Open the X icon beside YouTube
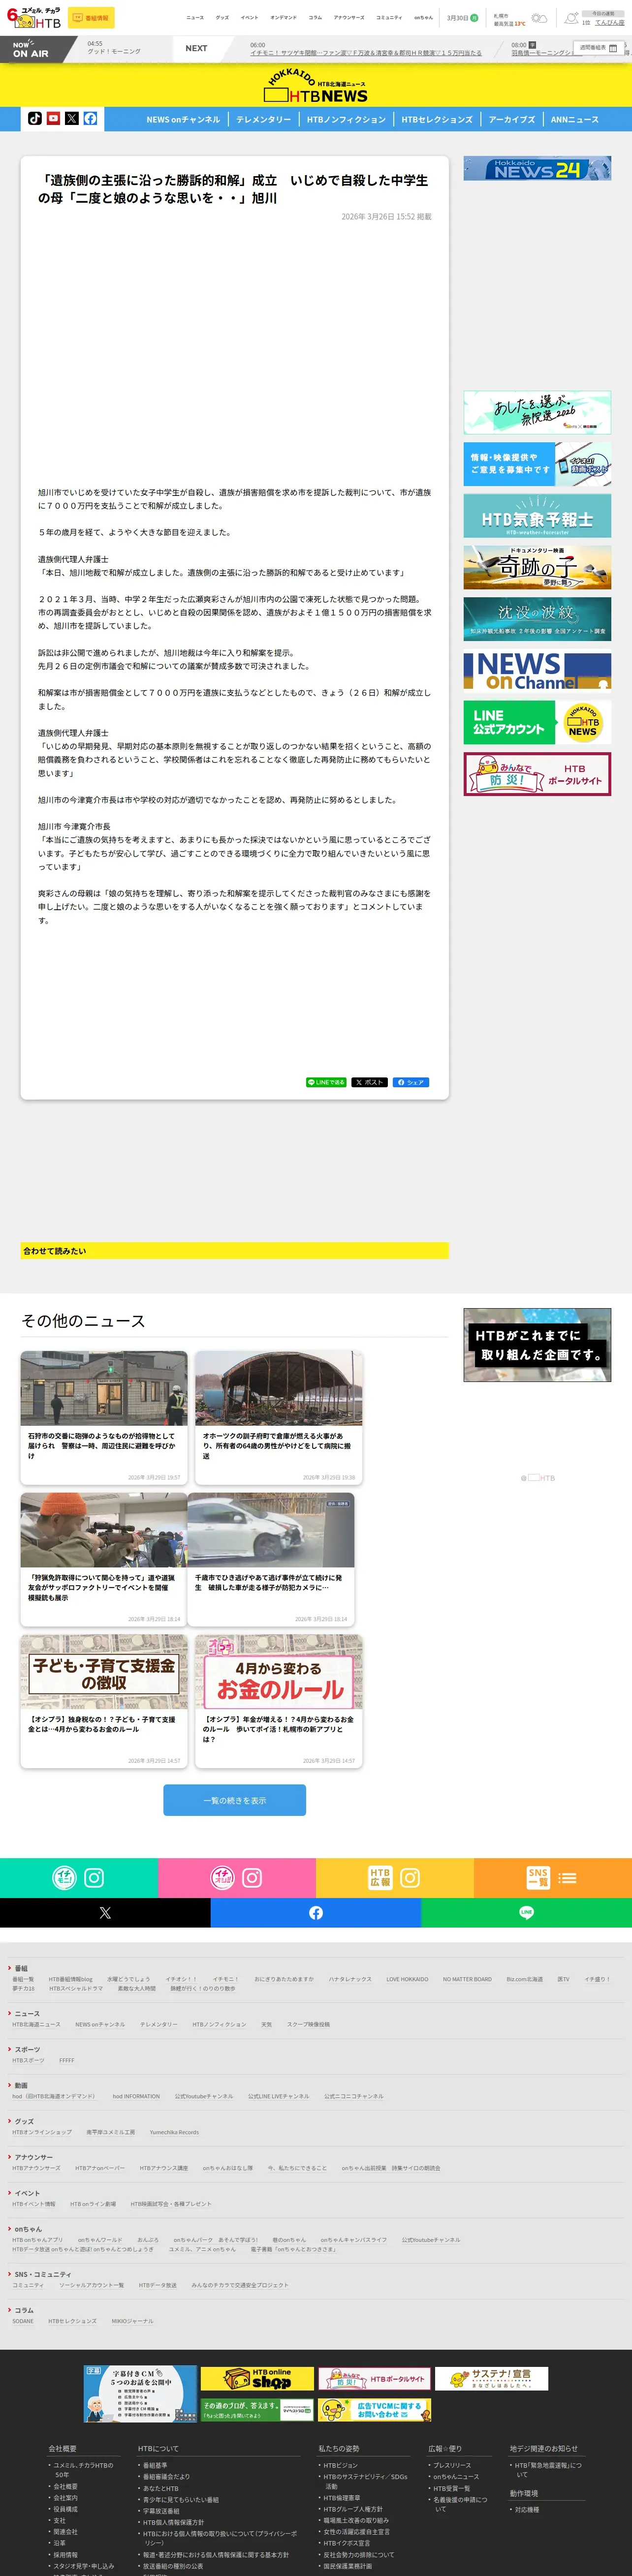The image size is (632, 2576). tap(72, 118)
